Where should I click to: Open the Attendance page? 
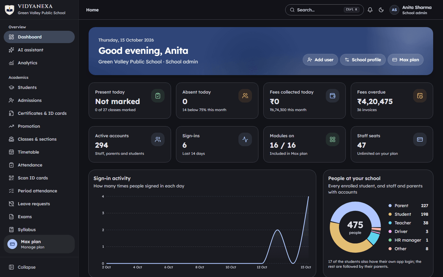39,165
